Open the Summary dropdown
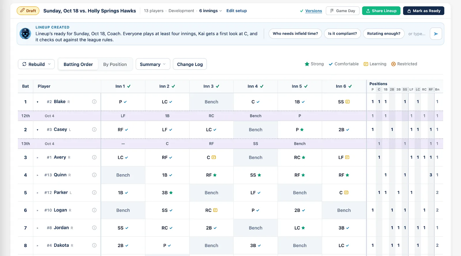Screen dimensions: 461x256 coord(153,64)
